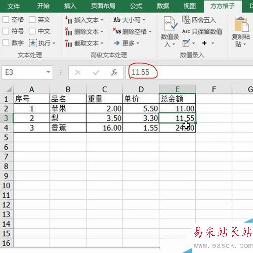253x253 pixels.
Task: Expand the 删除文本 dropdown arrow
Action: coord(102,32)
